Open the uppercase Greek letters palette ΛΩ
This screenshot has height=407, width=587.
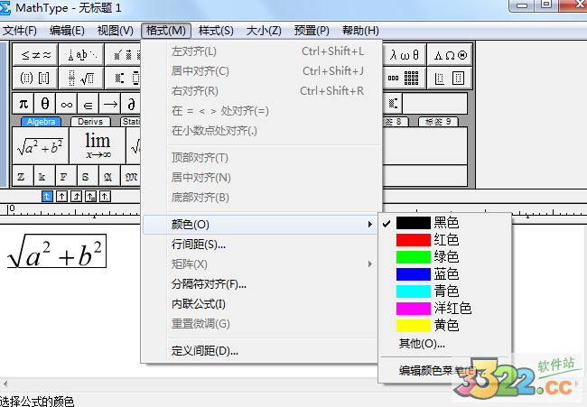450,55
